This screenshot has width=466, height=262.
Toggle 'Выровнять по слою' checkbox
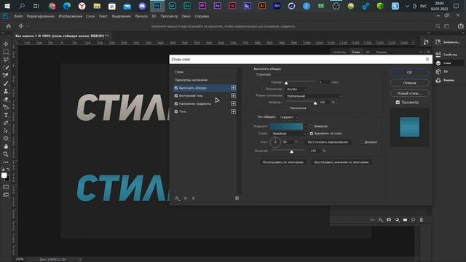click(311, 133)
